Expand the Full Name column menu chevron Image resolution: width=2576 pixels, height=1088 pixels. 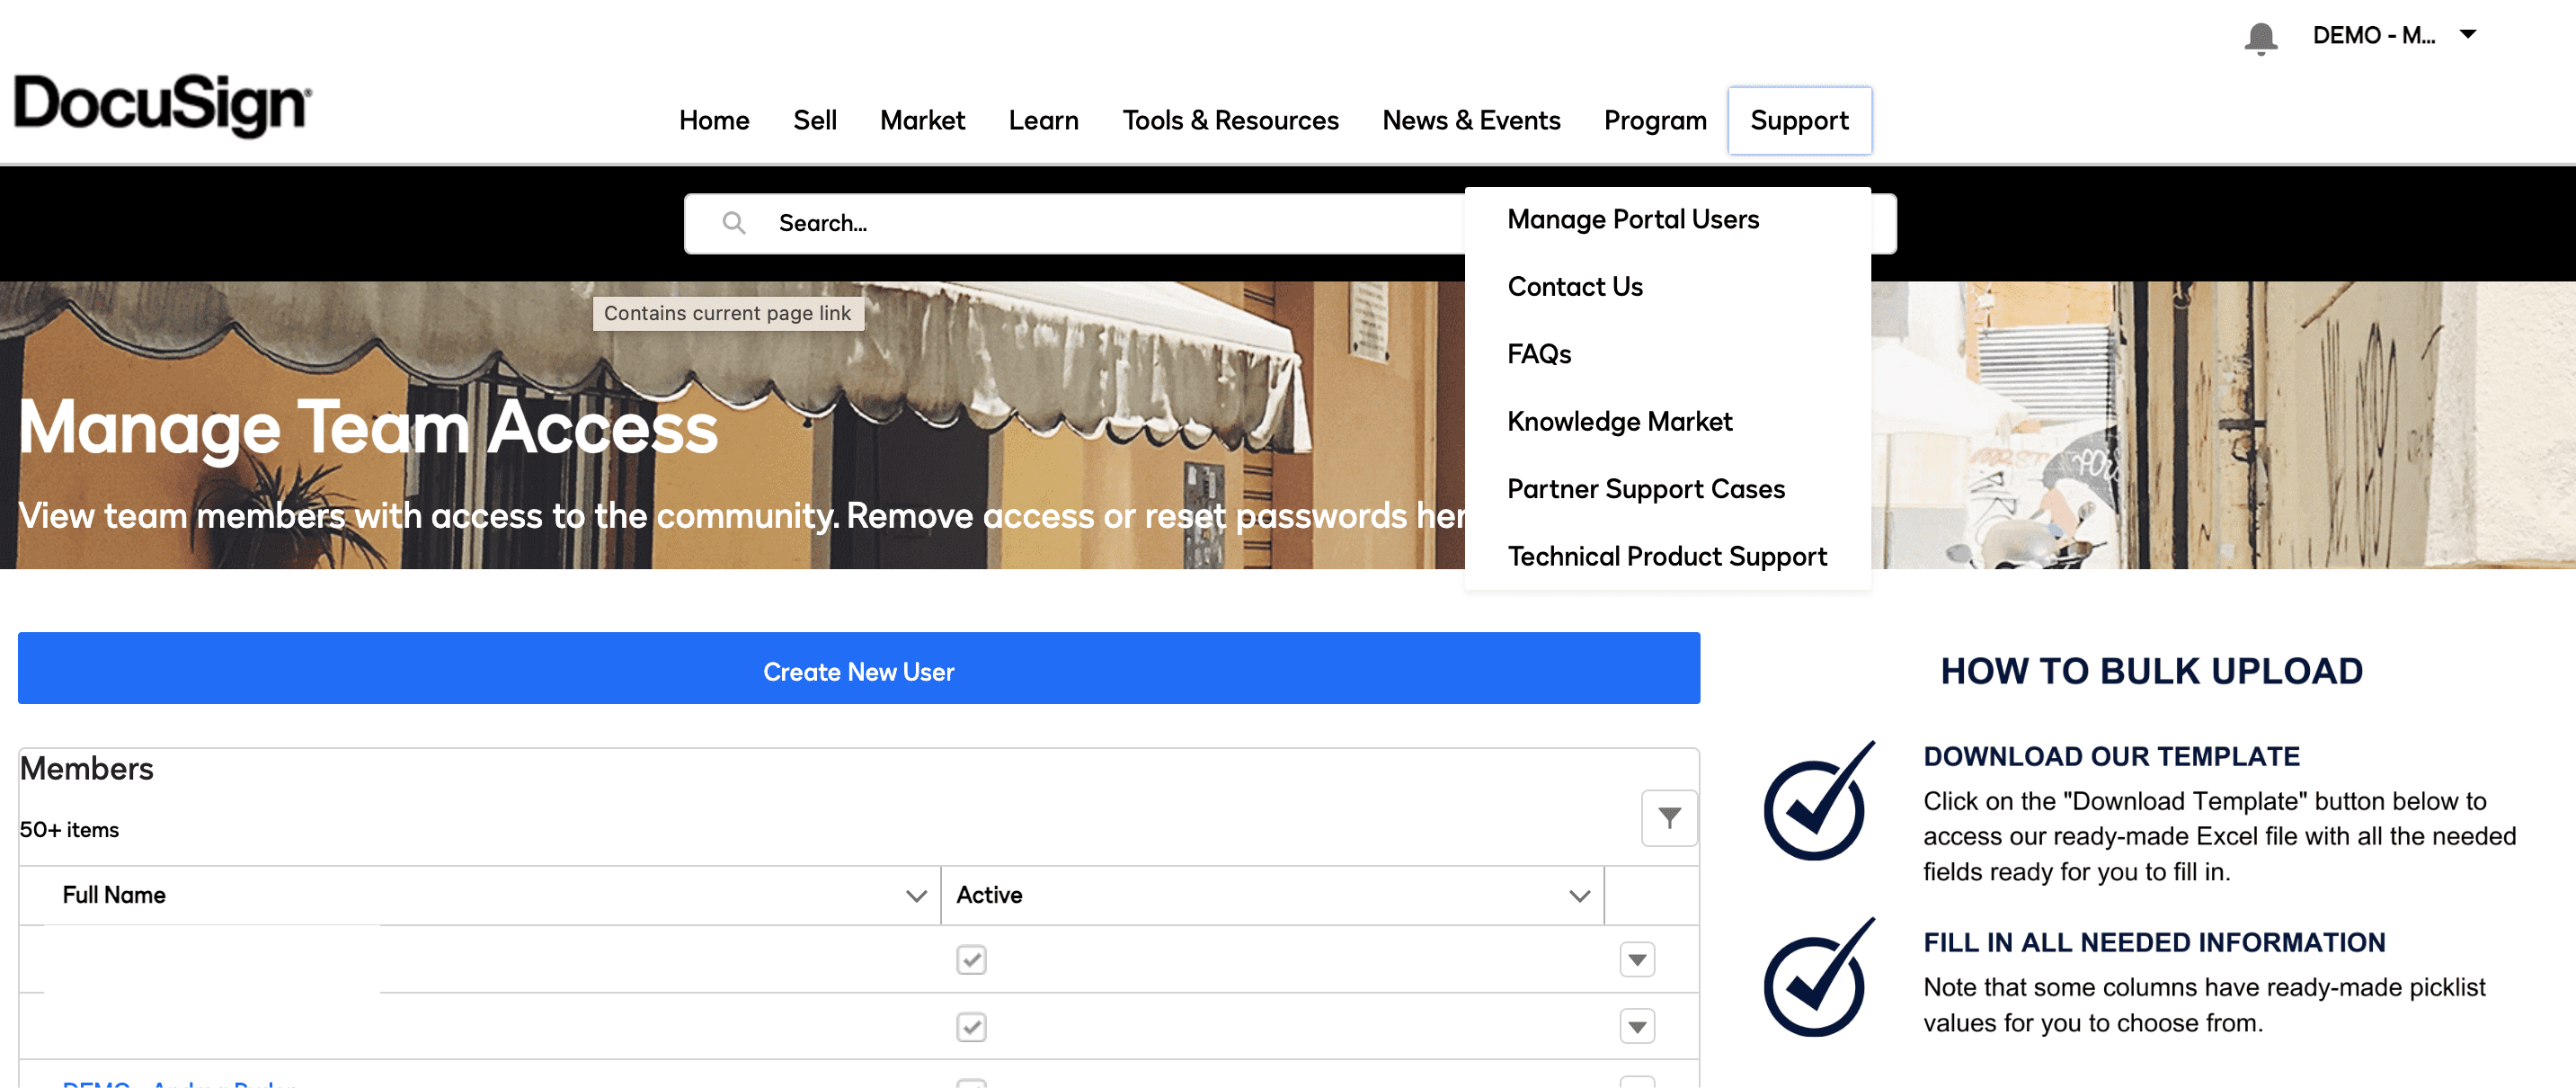point(915,896)
